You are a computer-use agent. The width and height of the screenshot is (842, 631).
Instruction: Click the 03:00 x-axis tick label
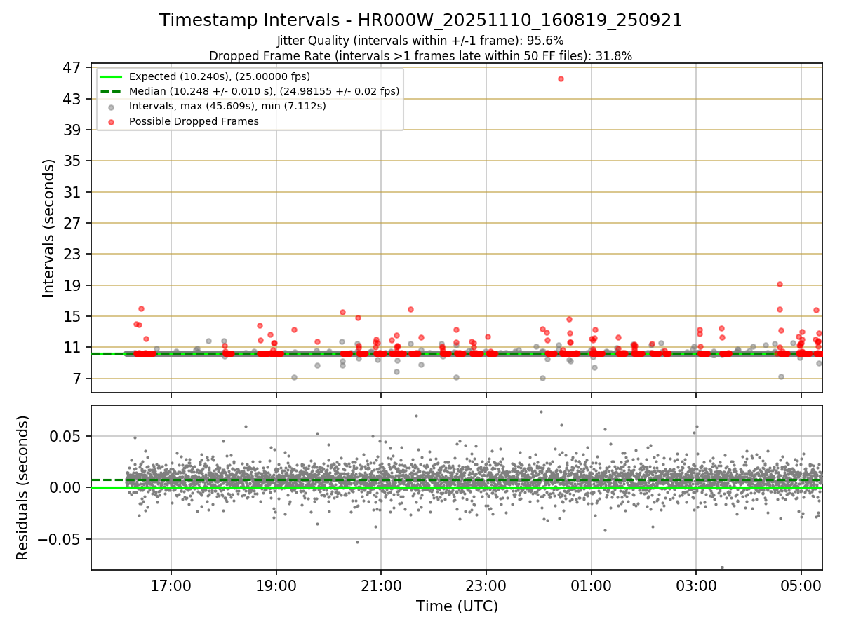point(696,585)
